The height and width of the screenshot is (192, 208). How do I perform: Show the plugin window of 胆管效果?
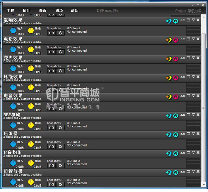[x=188, y=171]
